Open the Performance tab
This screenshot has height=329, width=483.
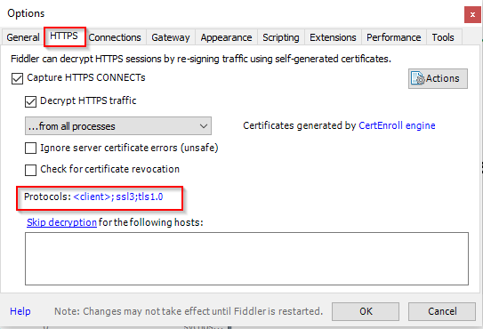(x=394, y=37)
